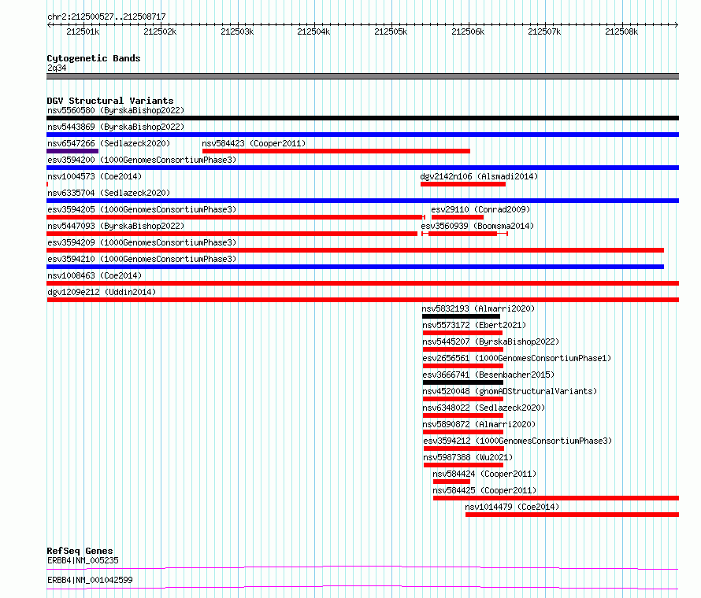Click the black nsv5832193 variant bar
701x598 pixels.
[x=461, y=316]
